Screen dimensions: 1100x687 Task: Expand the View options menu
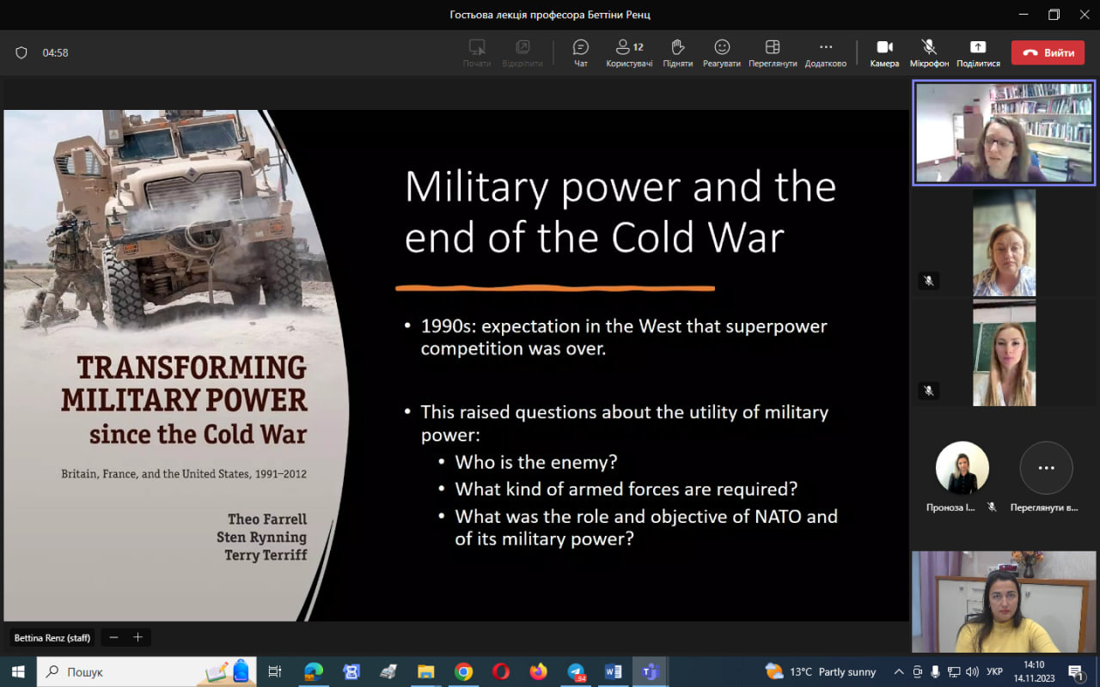[x=772, y=52]
